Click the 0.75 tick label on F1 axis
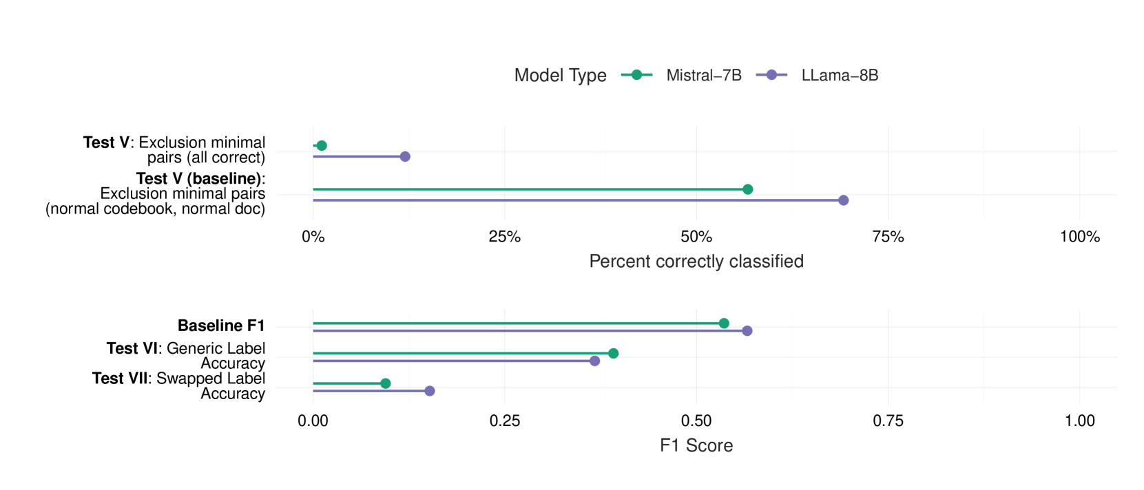This screenshot has height=490, width=1144. coord(888,420)
